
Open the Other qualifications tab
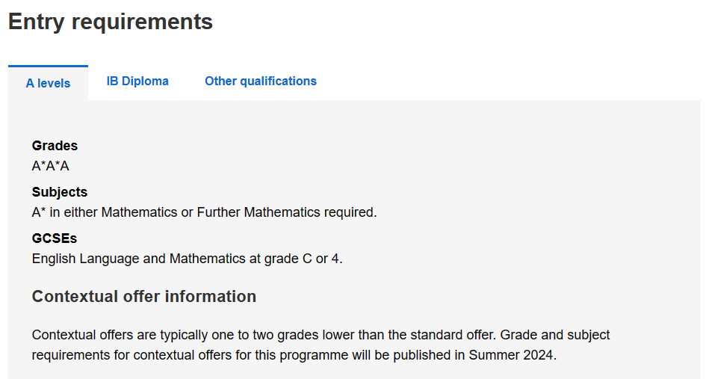click(261, 81)
